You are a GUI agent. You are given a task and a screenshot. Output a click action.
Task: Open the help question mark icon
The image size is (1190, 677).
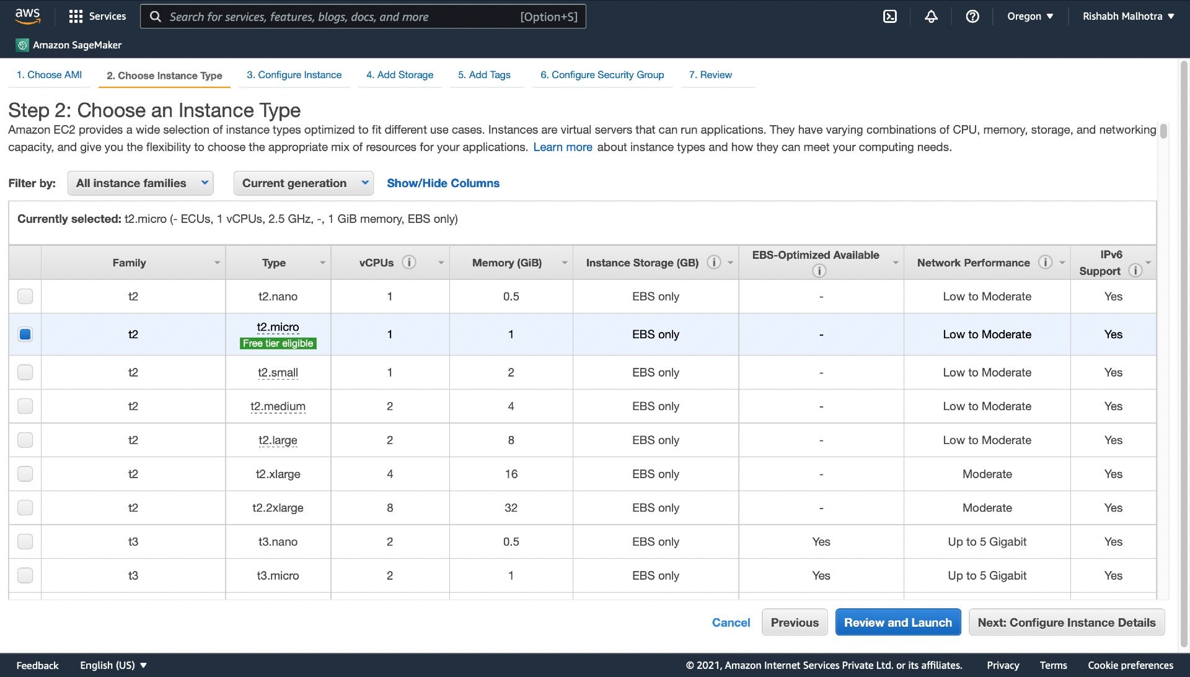972,17
